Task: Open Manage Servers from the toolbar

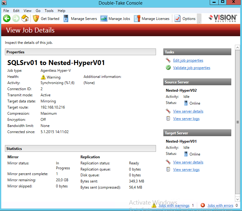Action: 84,19
